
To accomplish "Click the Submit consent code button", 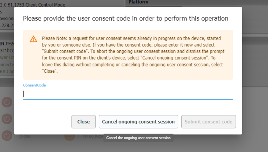I will point(209,122).
